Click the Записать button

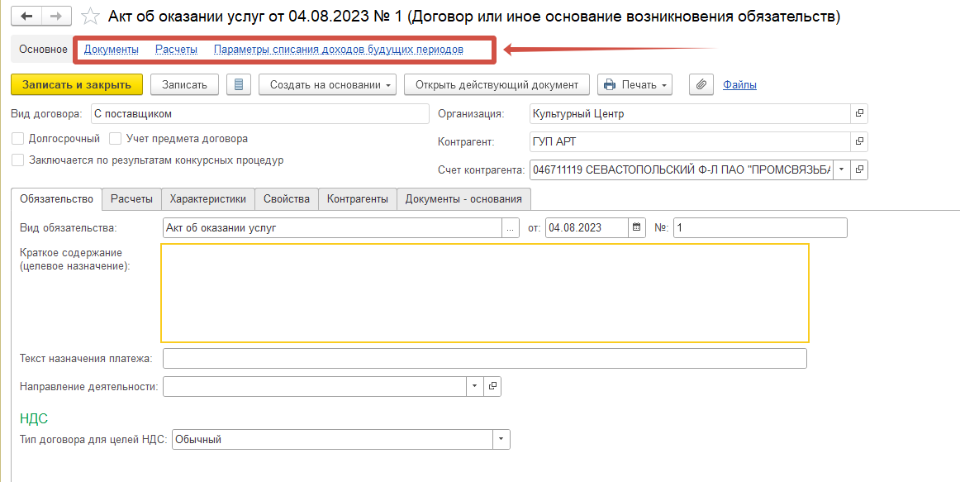click(184, 84)
